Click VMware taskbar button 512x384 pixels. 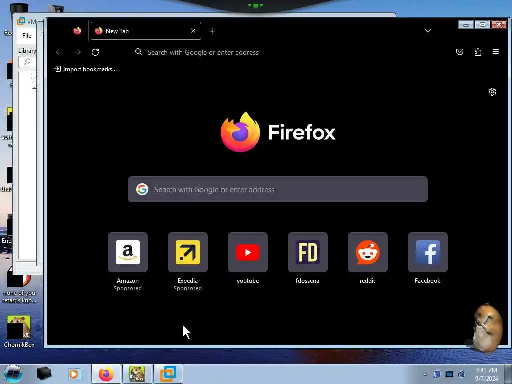click(x=168, y=374)
